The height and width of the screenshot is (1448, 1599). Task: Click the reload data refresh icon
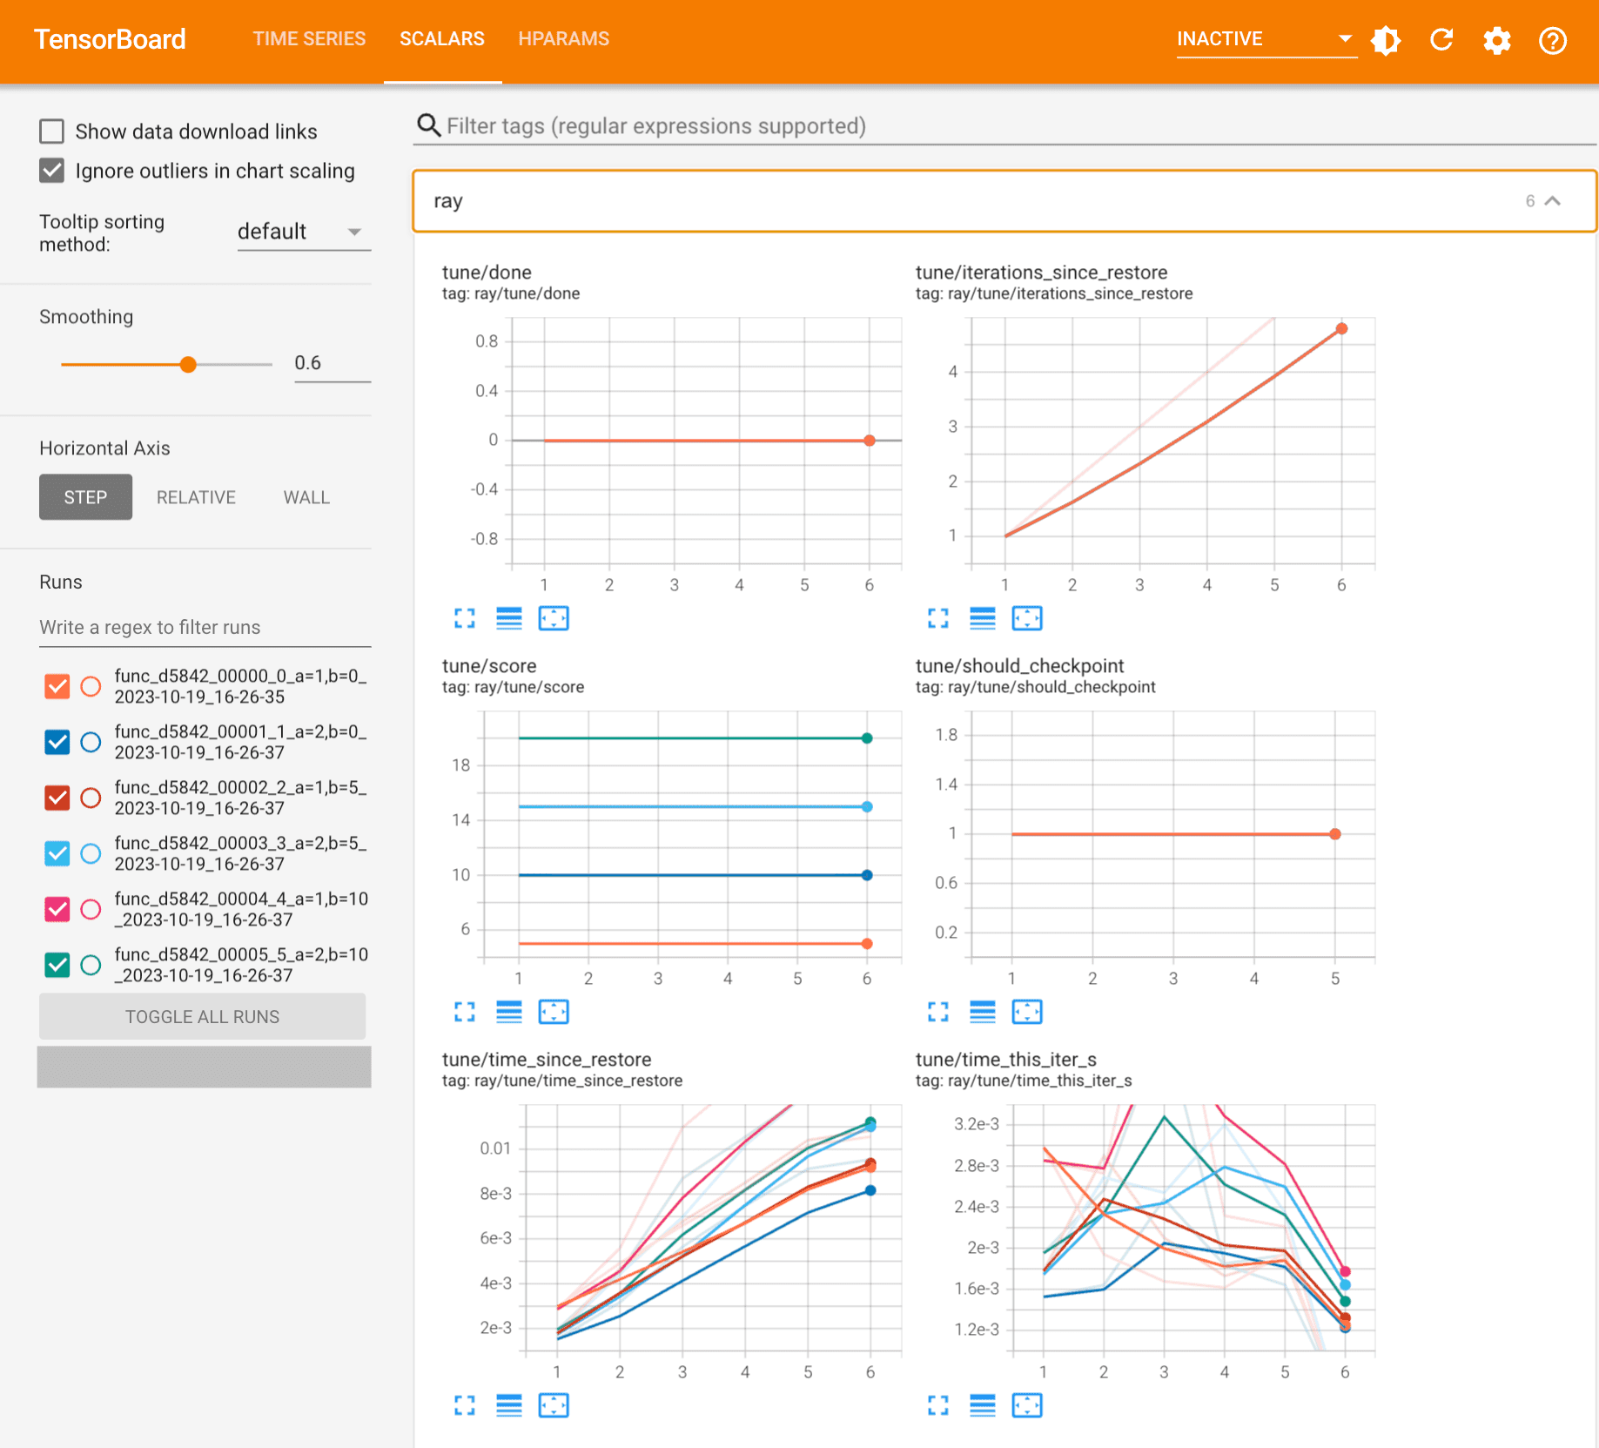tap(1441, 39)
